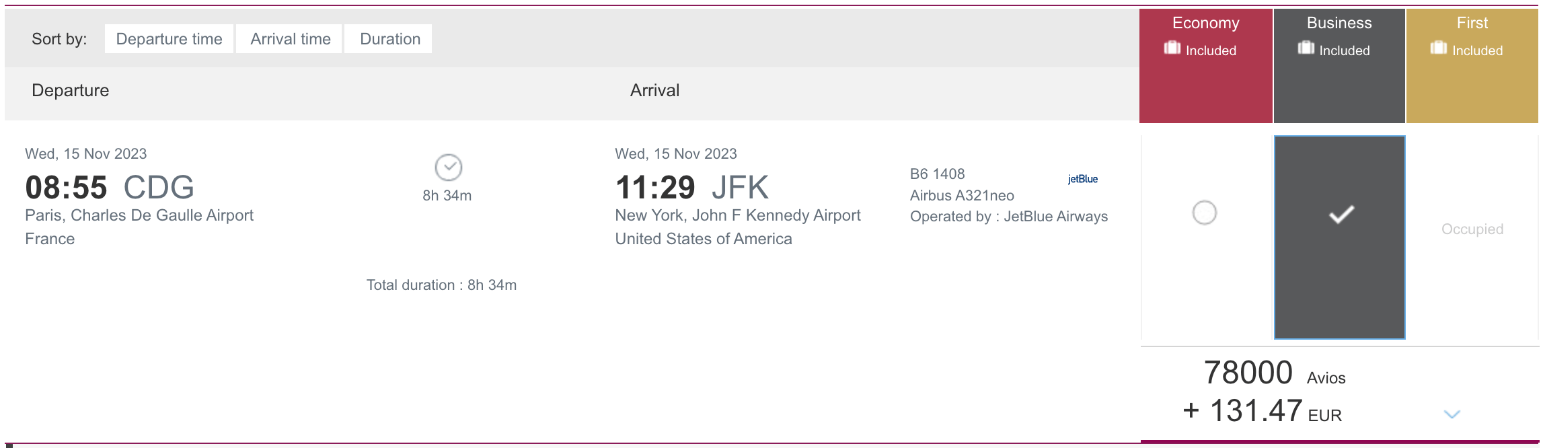
Task: Click the Economy baggage included icon
Action: click(x=1172, y=48)
